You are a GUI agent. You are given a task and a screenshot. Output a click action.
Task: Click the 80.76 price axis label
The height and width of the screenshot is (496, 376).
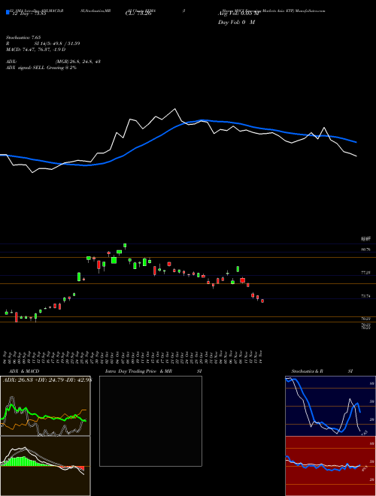pos(365,250)
